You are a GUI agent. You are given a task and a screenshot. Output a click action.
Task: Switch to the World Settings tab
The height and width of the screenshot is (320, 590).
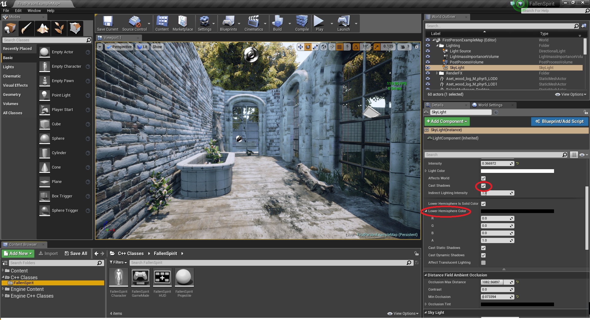[x=490, y=105]
